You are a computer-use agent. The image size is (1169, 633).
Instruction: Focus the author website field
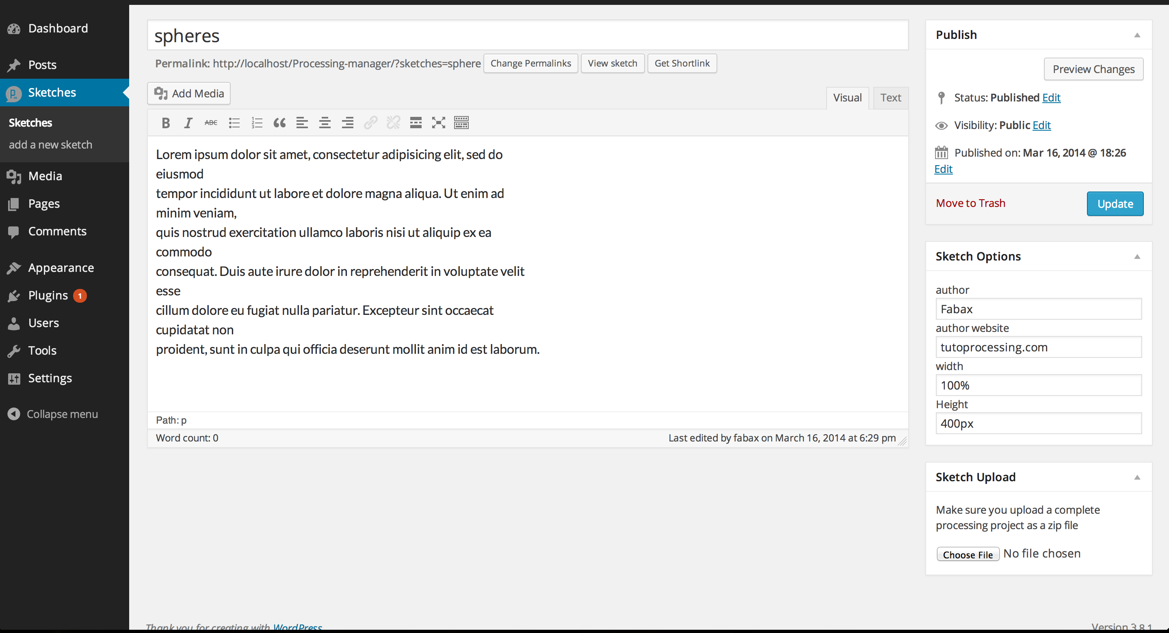coord(1038,347)
